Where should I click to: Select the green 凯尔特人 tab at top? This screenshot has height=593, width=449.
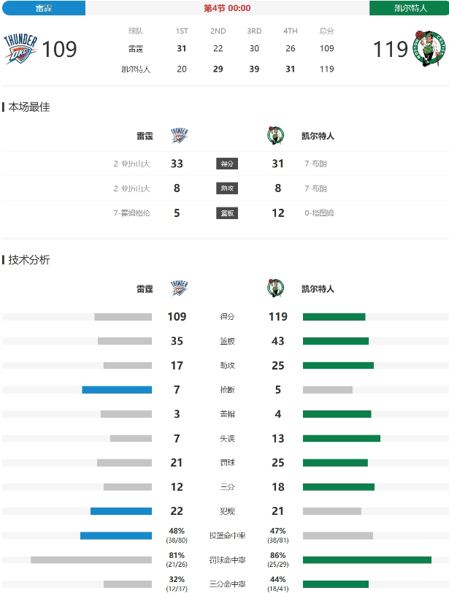[409, 8]
